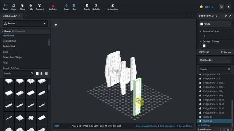Select the white swatch under Content Colors
234x131 pixels.
tap(204, 46)
